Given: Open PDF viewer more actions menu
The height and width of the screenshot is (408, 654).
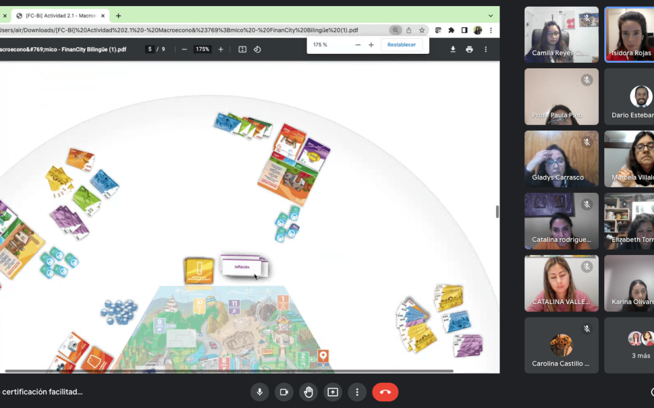Looking at the screenshot, I should pos(486,49).
